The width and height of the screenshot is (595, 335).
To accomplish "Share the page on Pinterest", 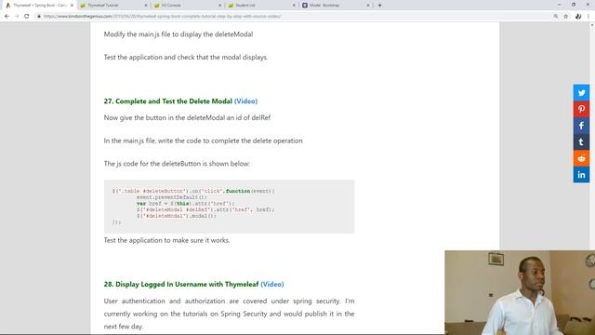I will (581, 109).
